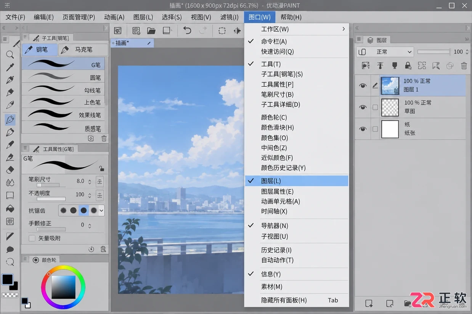This screenshot has width=472, height=314.
Task: Select the eraser tool
Action: point(10,170)
